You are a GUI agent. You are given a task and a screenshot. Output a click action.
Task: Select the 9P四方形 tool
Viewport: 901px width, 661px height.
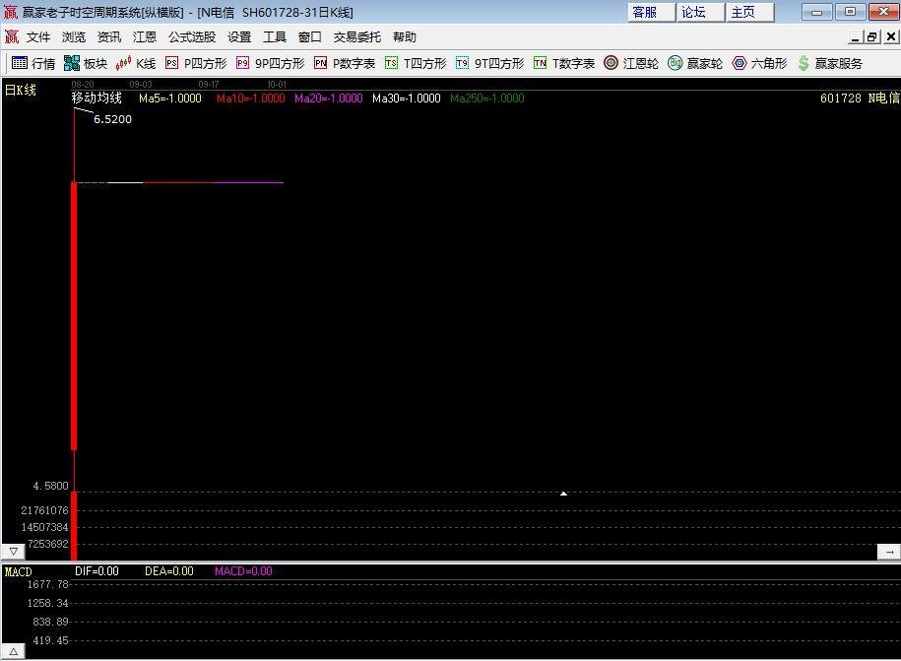pos(270,63)
